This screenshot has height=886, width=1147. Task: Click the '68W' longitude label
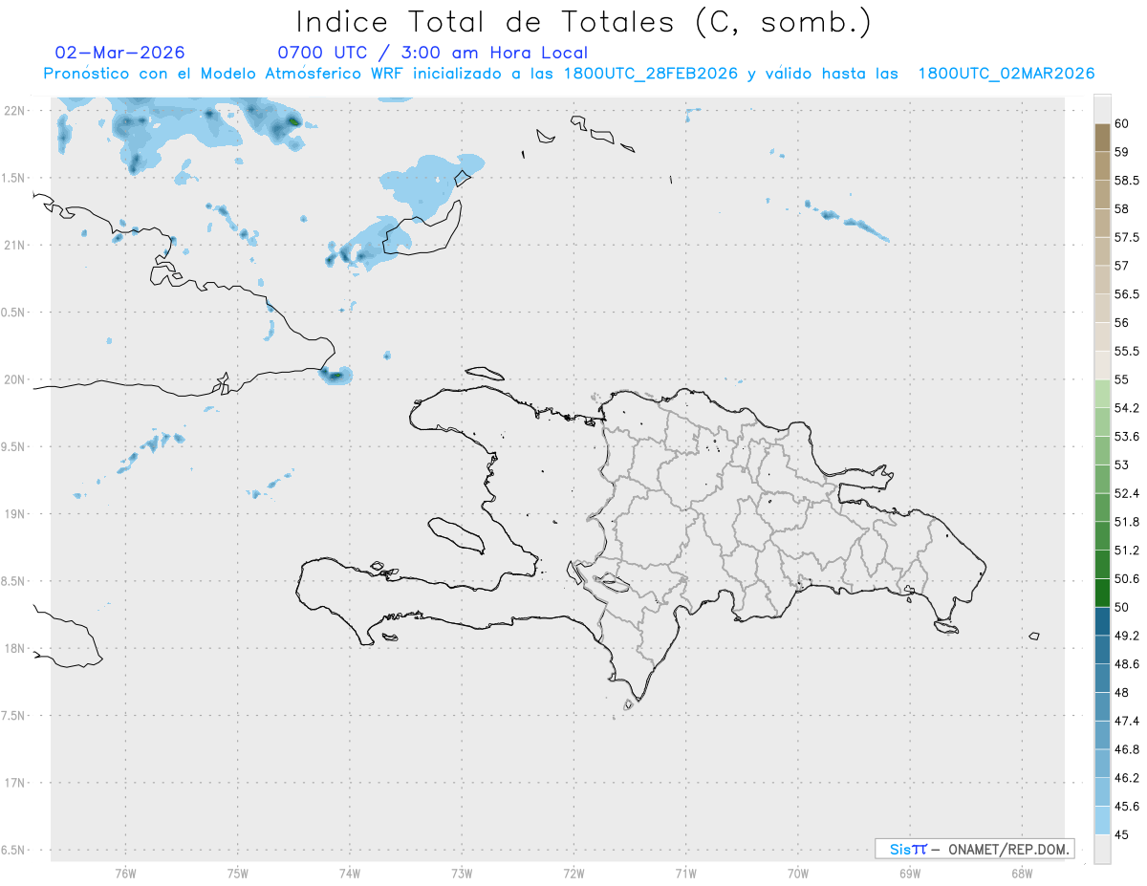pos(1022,874)
